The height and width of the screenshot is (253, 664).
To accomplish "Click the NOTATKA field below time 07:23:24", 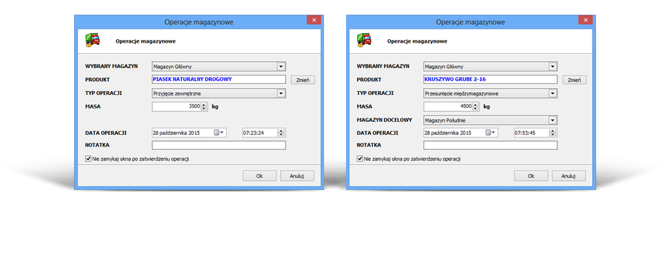I will tap(219, 145).
